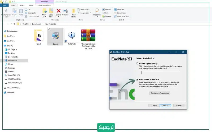Select cloud OneDrive in sidebar
The height and width of the screenshot is (132, 212).
(9, 41)
